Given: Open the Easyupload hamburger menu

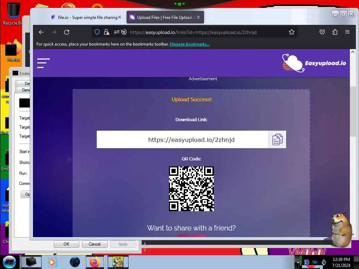Looking at the screenshot, I should (43, 63).
